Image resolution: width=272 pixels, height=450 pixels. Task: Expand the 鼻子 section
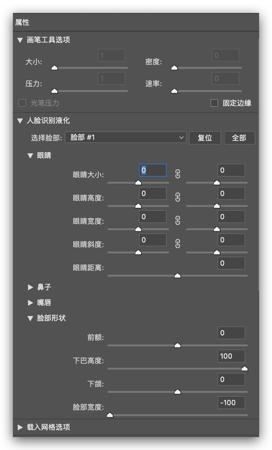31,287
